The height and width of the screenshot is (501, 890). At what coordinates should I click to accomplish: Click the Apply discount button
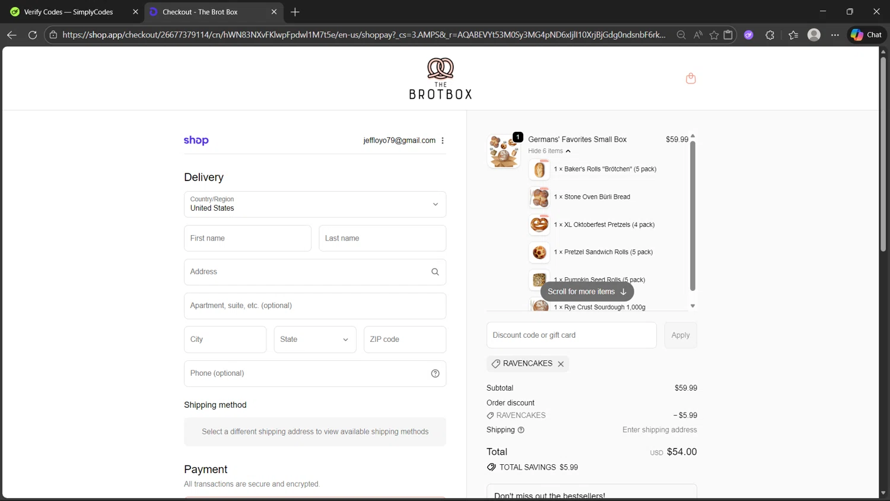(x=681, y=335)
